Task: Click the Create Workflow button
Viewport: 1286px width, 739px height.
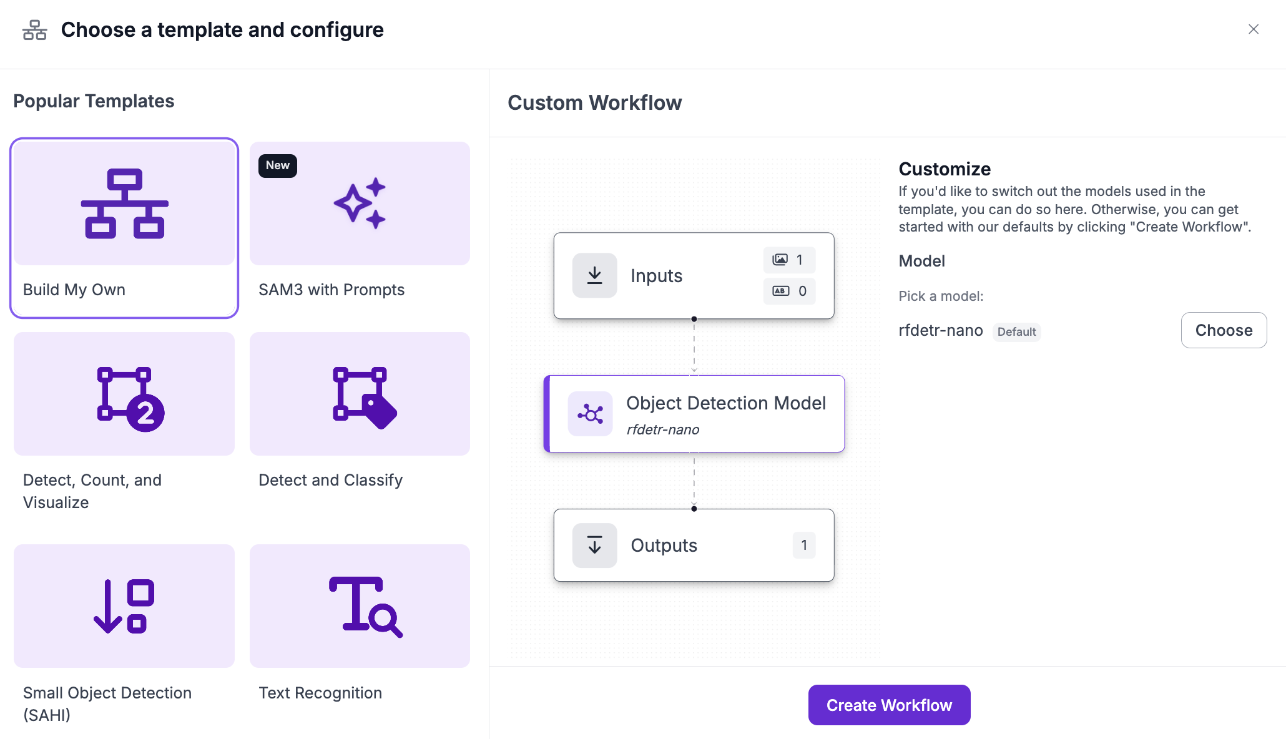Action: point(889,705)
